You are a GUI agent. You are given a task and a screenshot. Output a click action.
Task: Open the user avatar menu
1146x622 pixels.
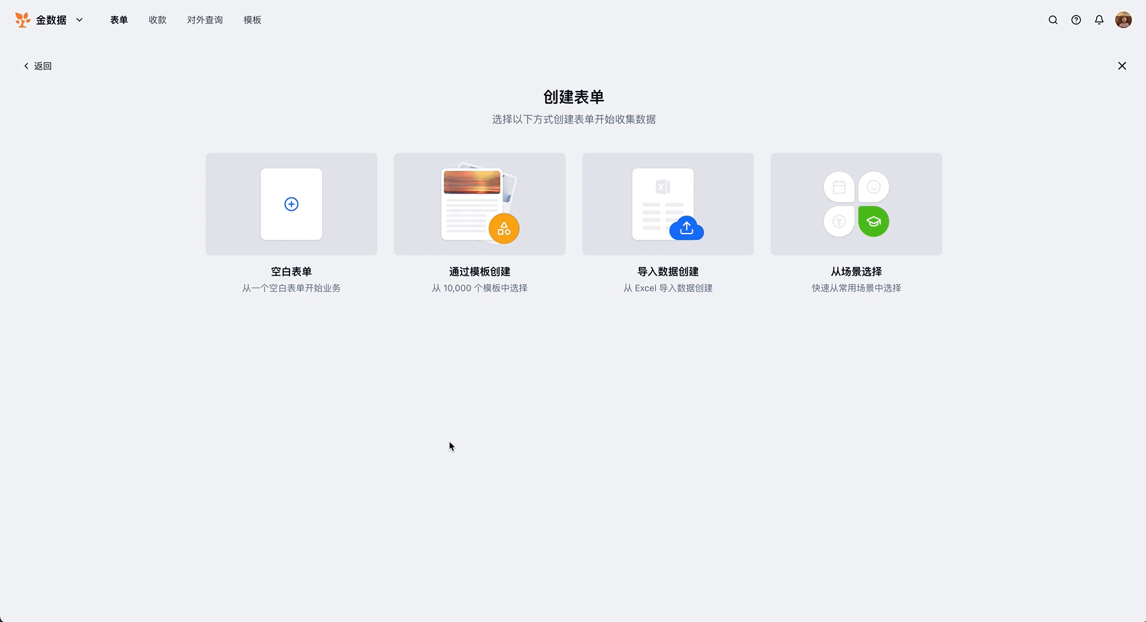[x=1123, y=20]
